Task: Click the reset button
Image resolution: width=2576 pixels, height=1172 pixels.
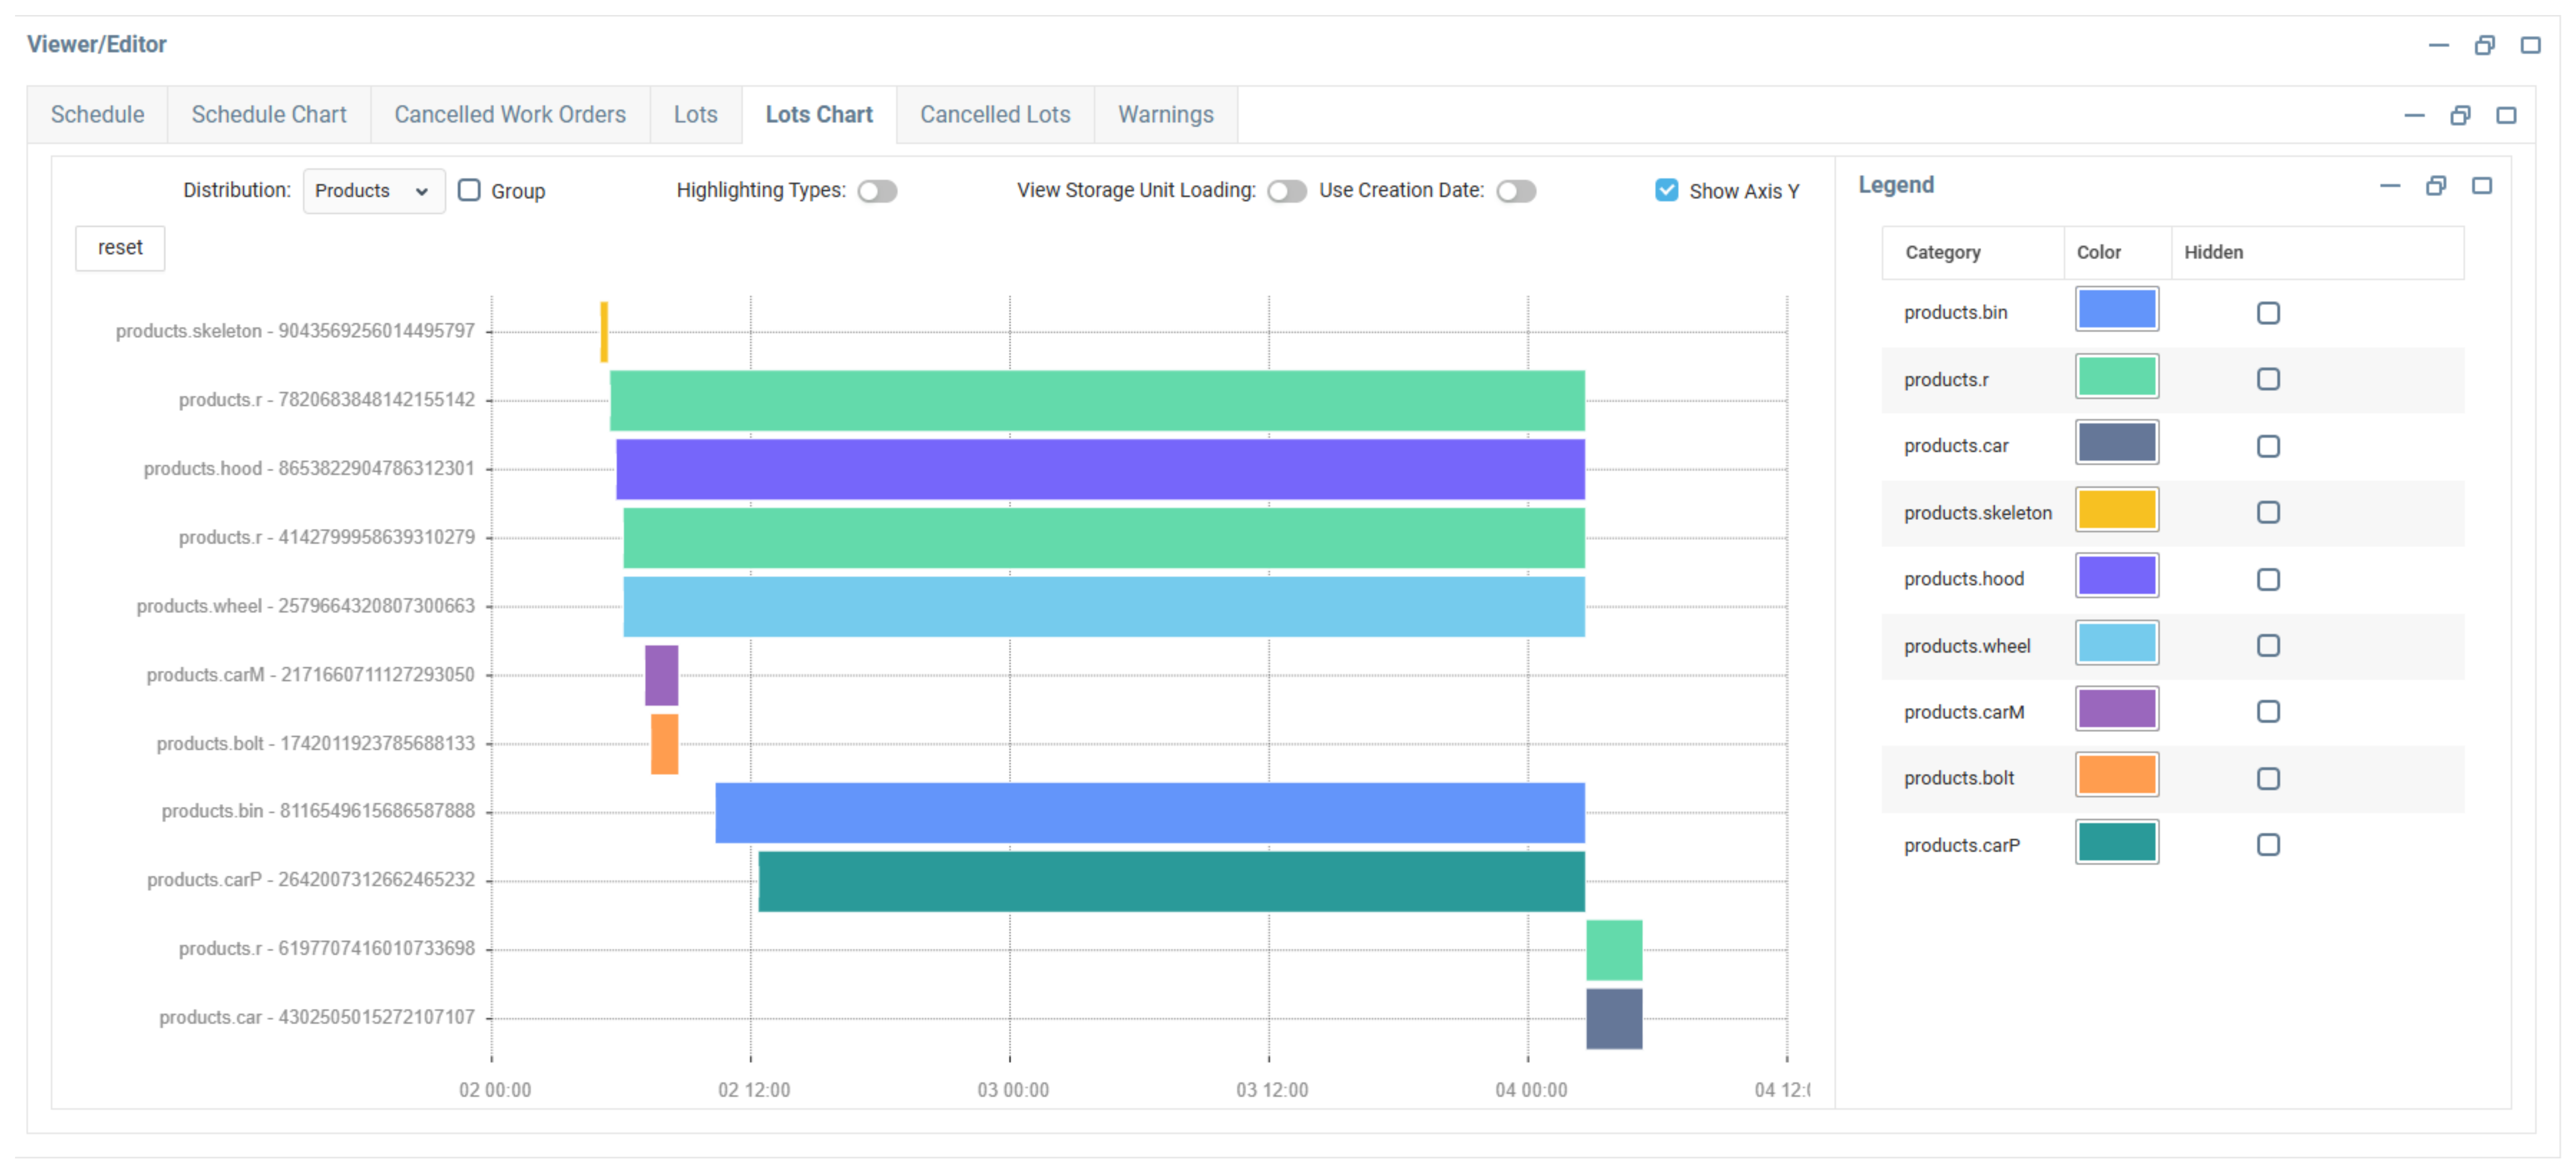Action: tap(120, 248)
